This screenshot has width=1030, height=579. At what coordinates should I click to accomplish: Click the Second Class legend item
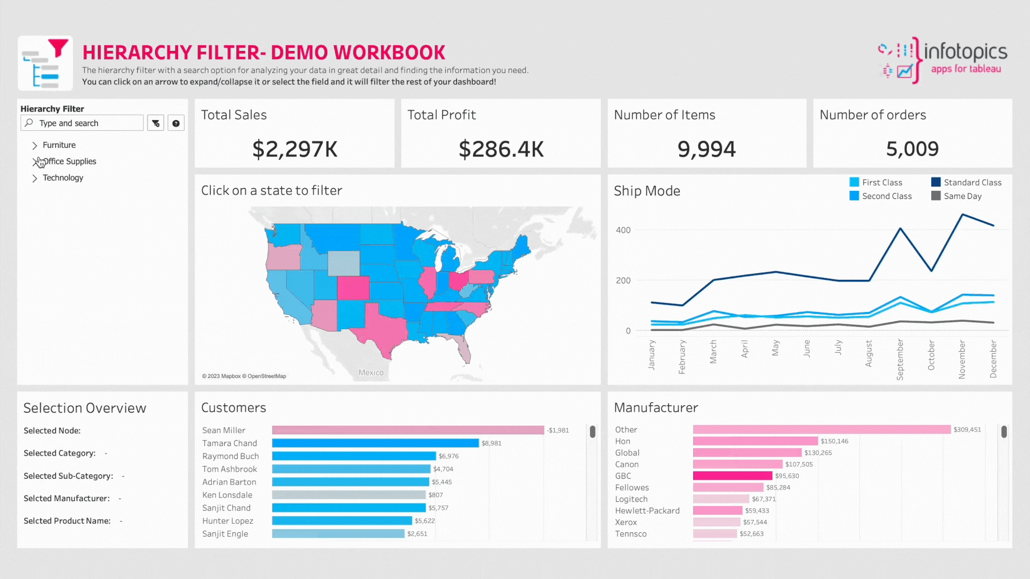coord(886,196)
